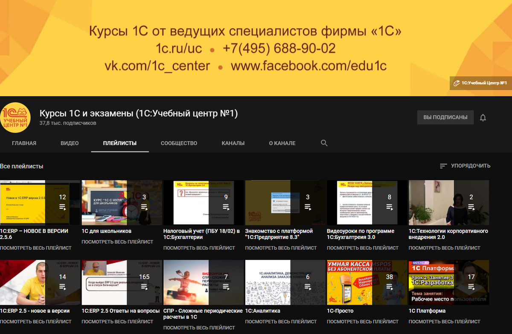
Task: Open the 1C:ERP – НОВОЕ В ВЕРСИИ 2.5.6 thumbnail
Action: click(40, 202)
